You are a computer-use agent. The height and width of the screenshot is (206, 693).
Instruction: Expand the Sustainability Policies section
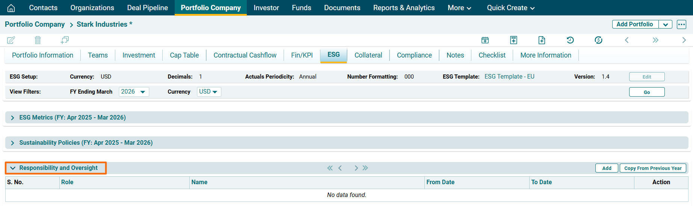13,143
